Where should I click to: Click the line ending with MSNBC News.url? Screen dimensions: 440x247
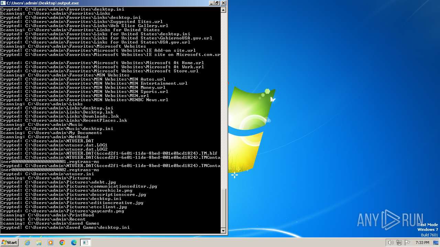pos(84,100)
